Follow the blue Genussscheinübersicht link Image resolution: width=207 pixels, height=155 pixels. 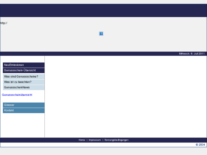point(17,95)
